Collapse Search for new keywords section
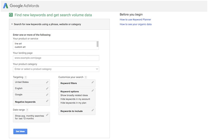 (x=12, y=24)
